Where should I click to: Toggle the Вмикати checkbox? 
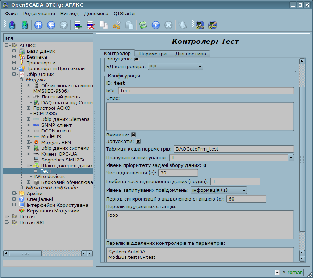[133, 134]
